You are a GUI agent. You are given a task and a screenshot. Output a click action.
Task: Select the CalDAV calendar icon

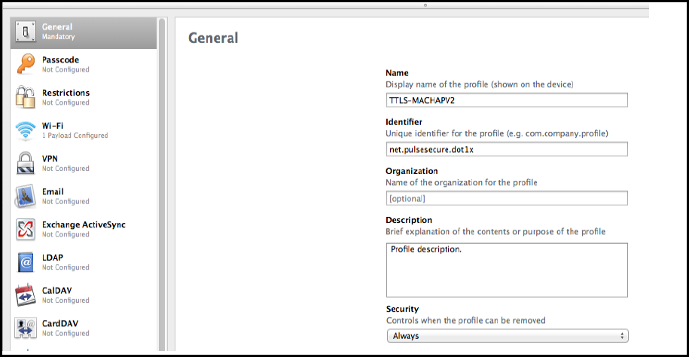click(26, 295)
